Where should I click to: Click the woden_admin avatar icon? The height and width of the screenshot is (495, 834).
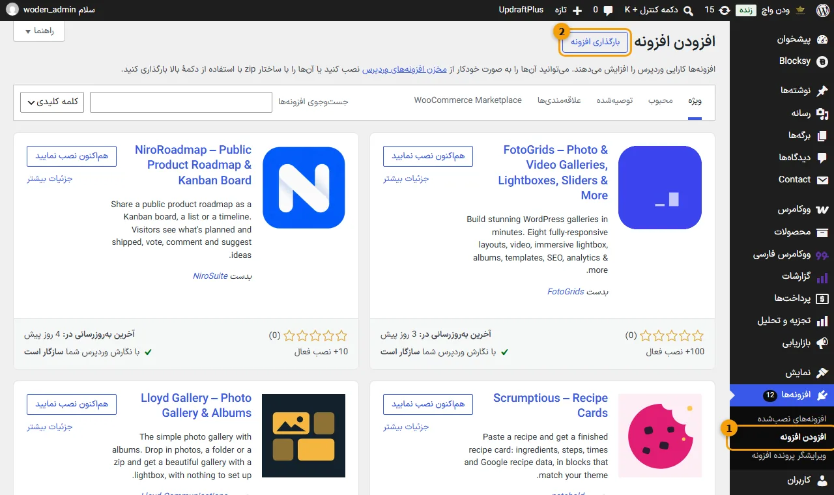[x=12, y=10]
